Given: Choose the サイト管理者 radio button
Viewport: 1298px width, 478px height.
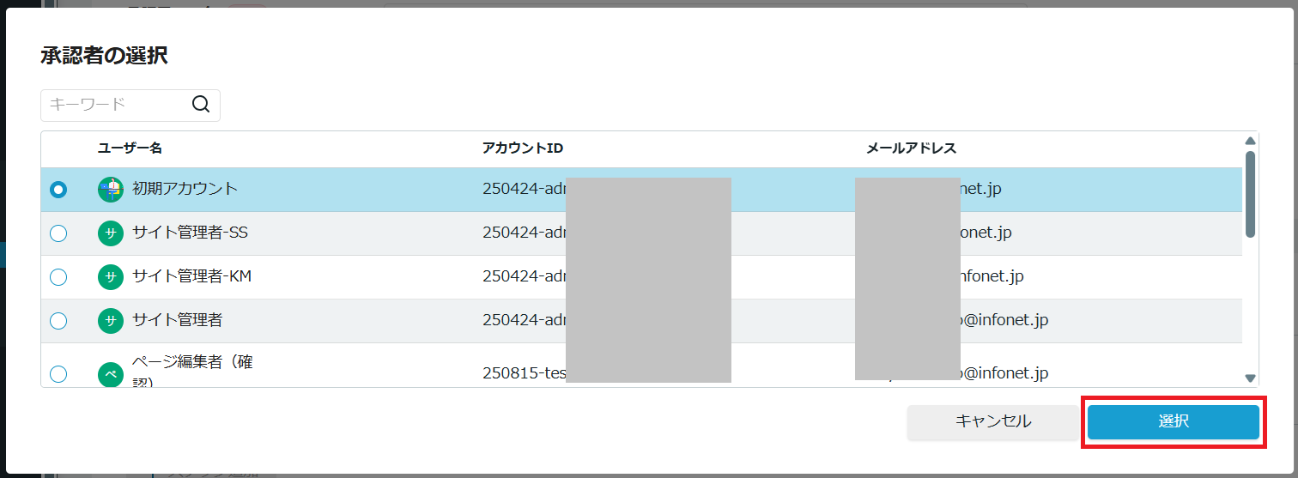Looking at the screenshot, I should 58,321.
